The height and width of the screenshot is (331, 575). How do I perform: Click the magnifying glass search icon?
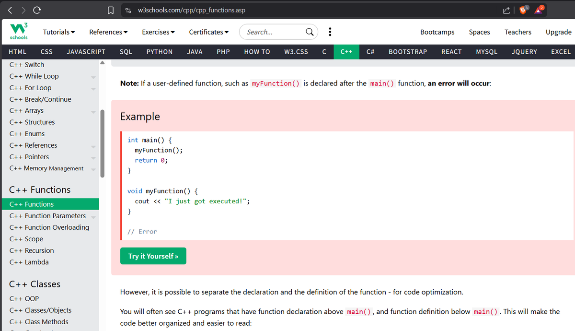coord(310,32)
